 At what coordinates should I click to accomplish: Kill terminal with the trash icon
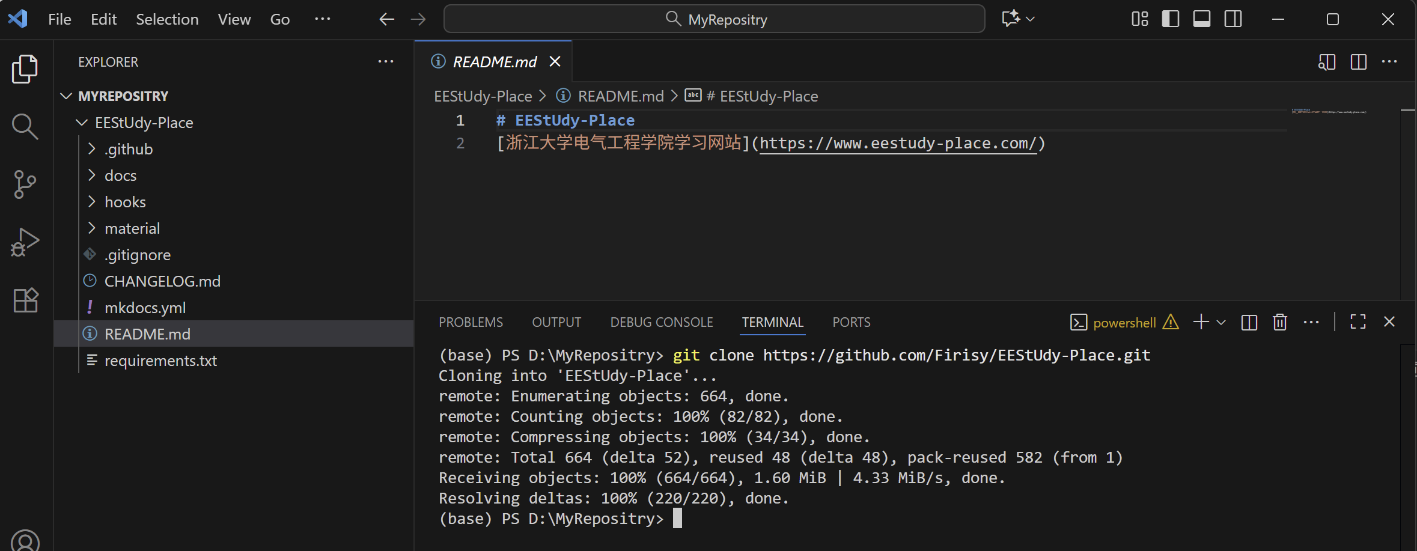point(1279,323)
